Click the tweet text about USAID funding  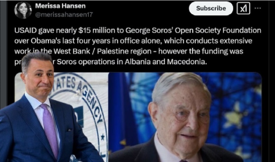138,46
